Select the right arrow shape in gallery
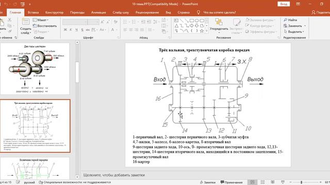 [x=191, y=26]
